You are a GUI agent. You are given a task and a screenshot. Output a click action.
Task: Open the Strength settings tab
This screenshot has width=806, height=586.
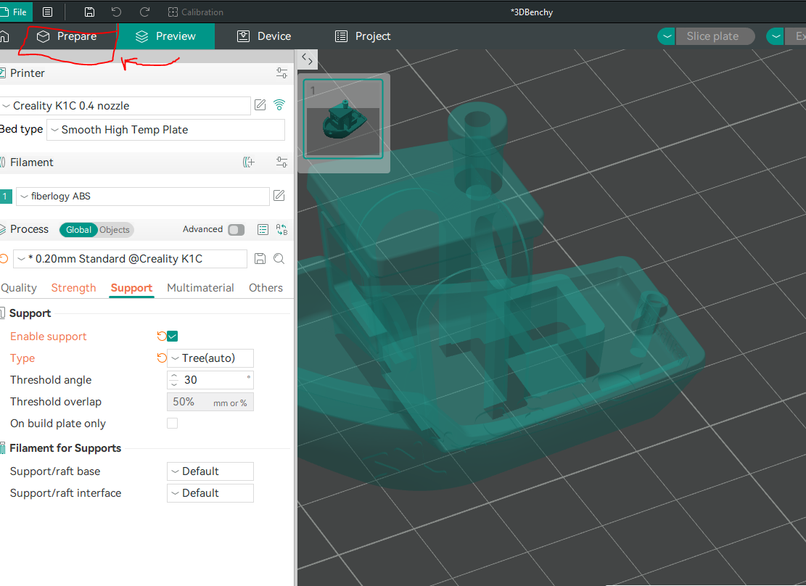(x=73, y=288)
